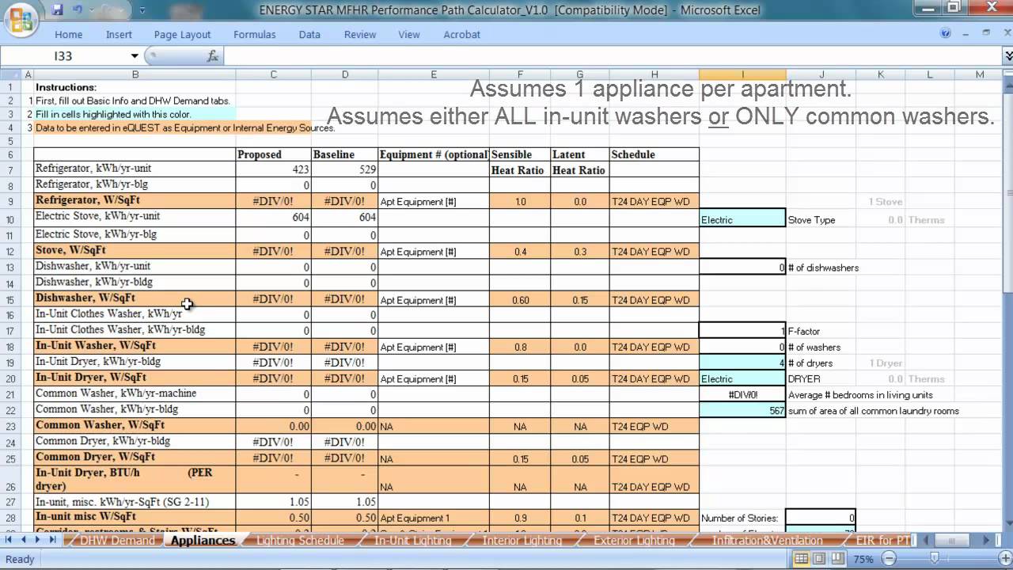The image size is (1013, 570).
Task: Switch to Interior Lighting sheet
Action: coord(522,541)
